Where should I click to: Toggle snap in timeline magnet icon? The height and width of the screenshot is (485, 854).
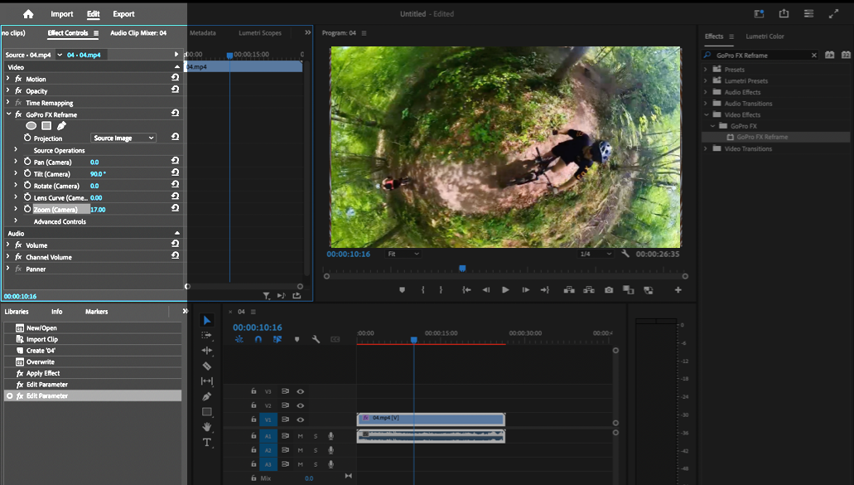point(258,339)
